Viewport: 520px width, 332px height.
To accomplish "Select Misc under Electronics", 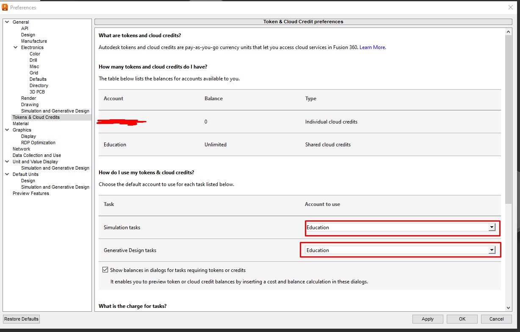I will coord(34,66).
